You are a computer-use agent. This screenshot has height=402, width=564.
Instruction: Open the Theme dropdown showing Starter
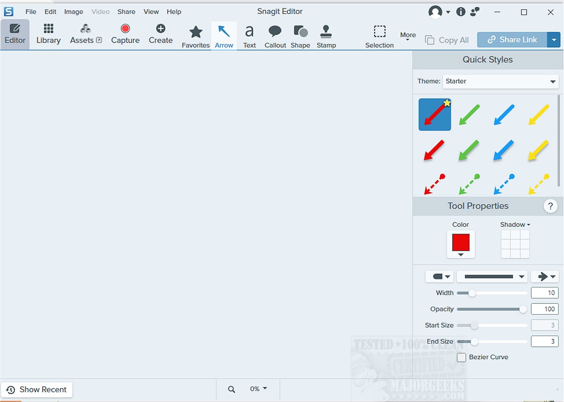pyautogui.click(x=500, y=81)
